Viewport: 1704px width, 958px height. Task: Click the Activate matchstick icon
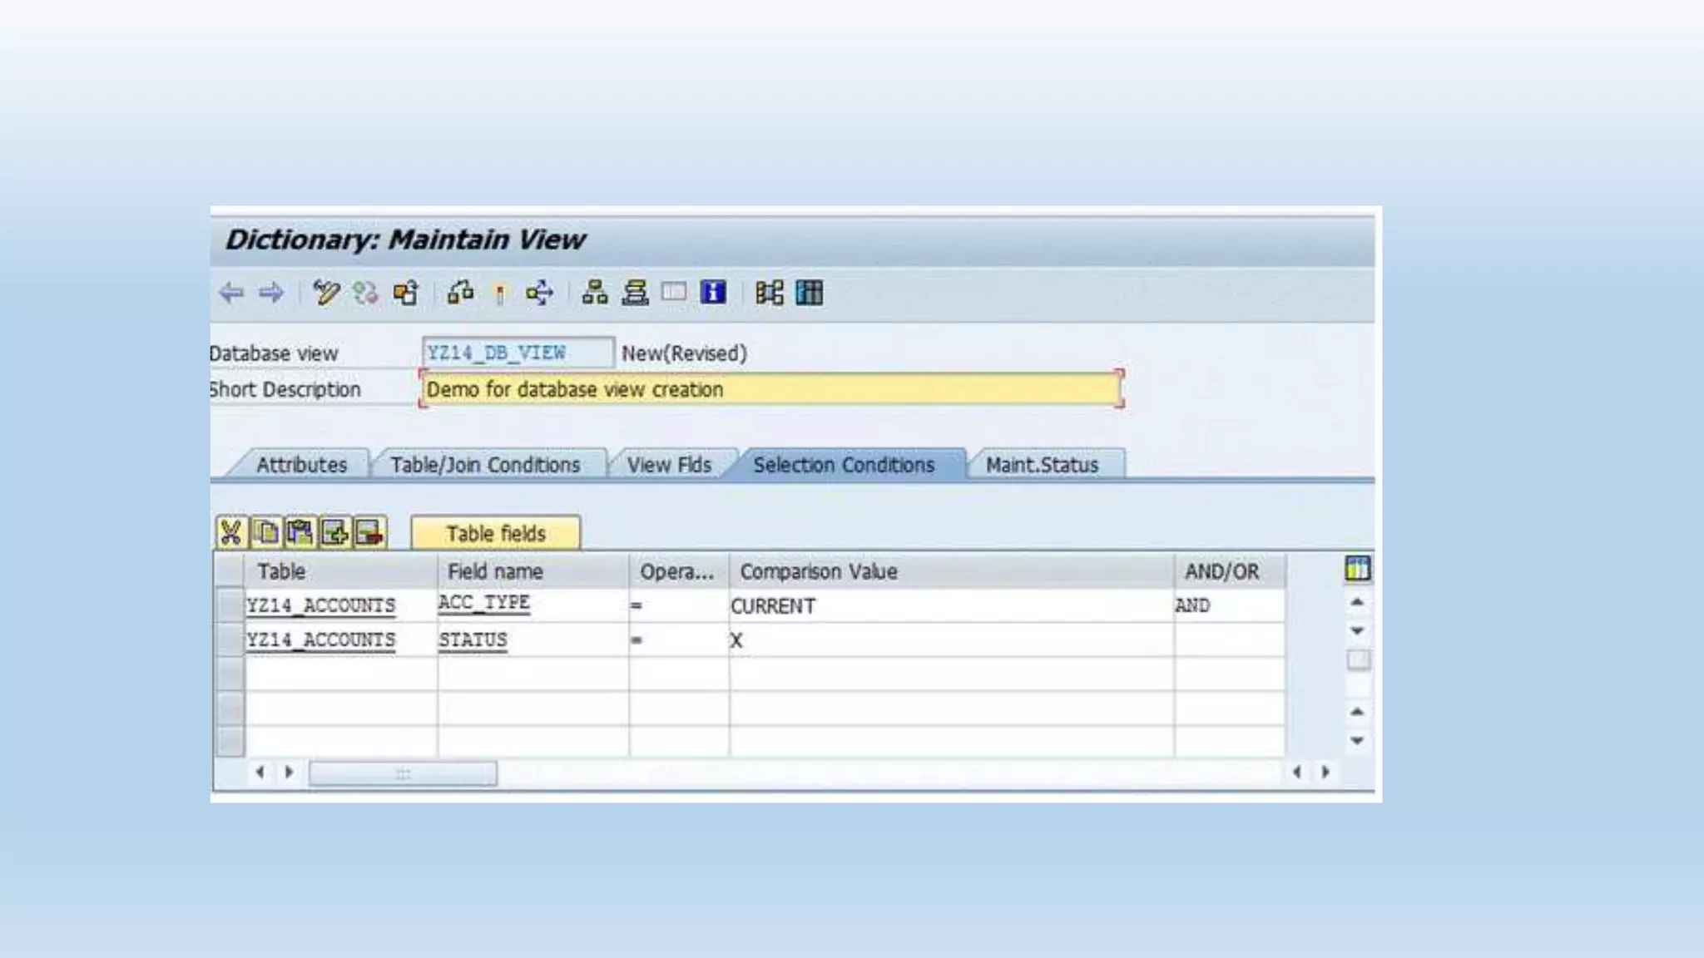[x=500, y=294]
